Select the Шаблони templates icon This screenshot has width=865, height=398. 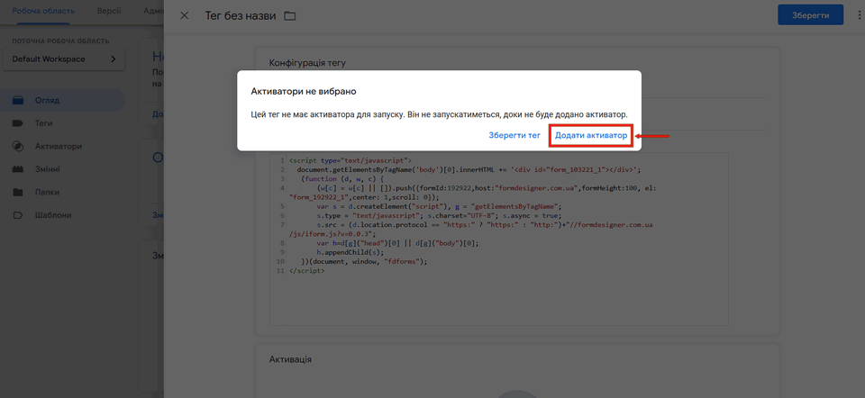pos(18,215)
